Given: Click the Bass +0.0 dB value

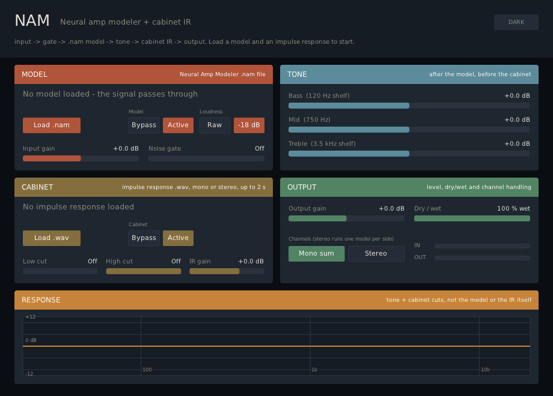Looking at the screenshot, I should pyautogui.click(x=517, y=96).
